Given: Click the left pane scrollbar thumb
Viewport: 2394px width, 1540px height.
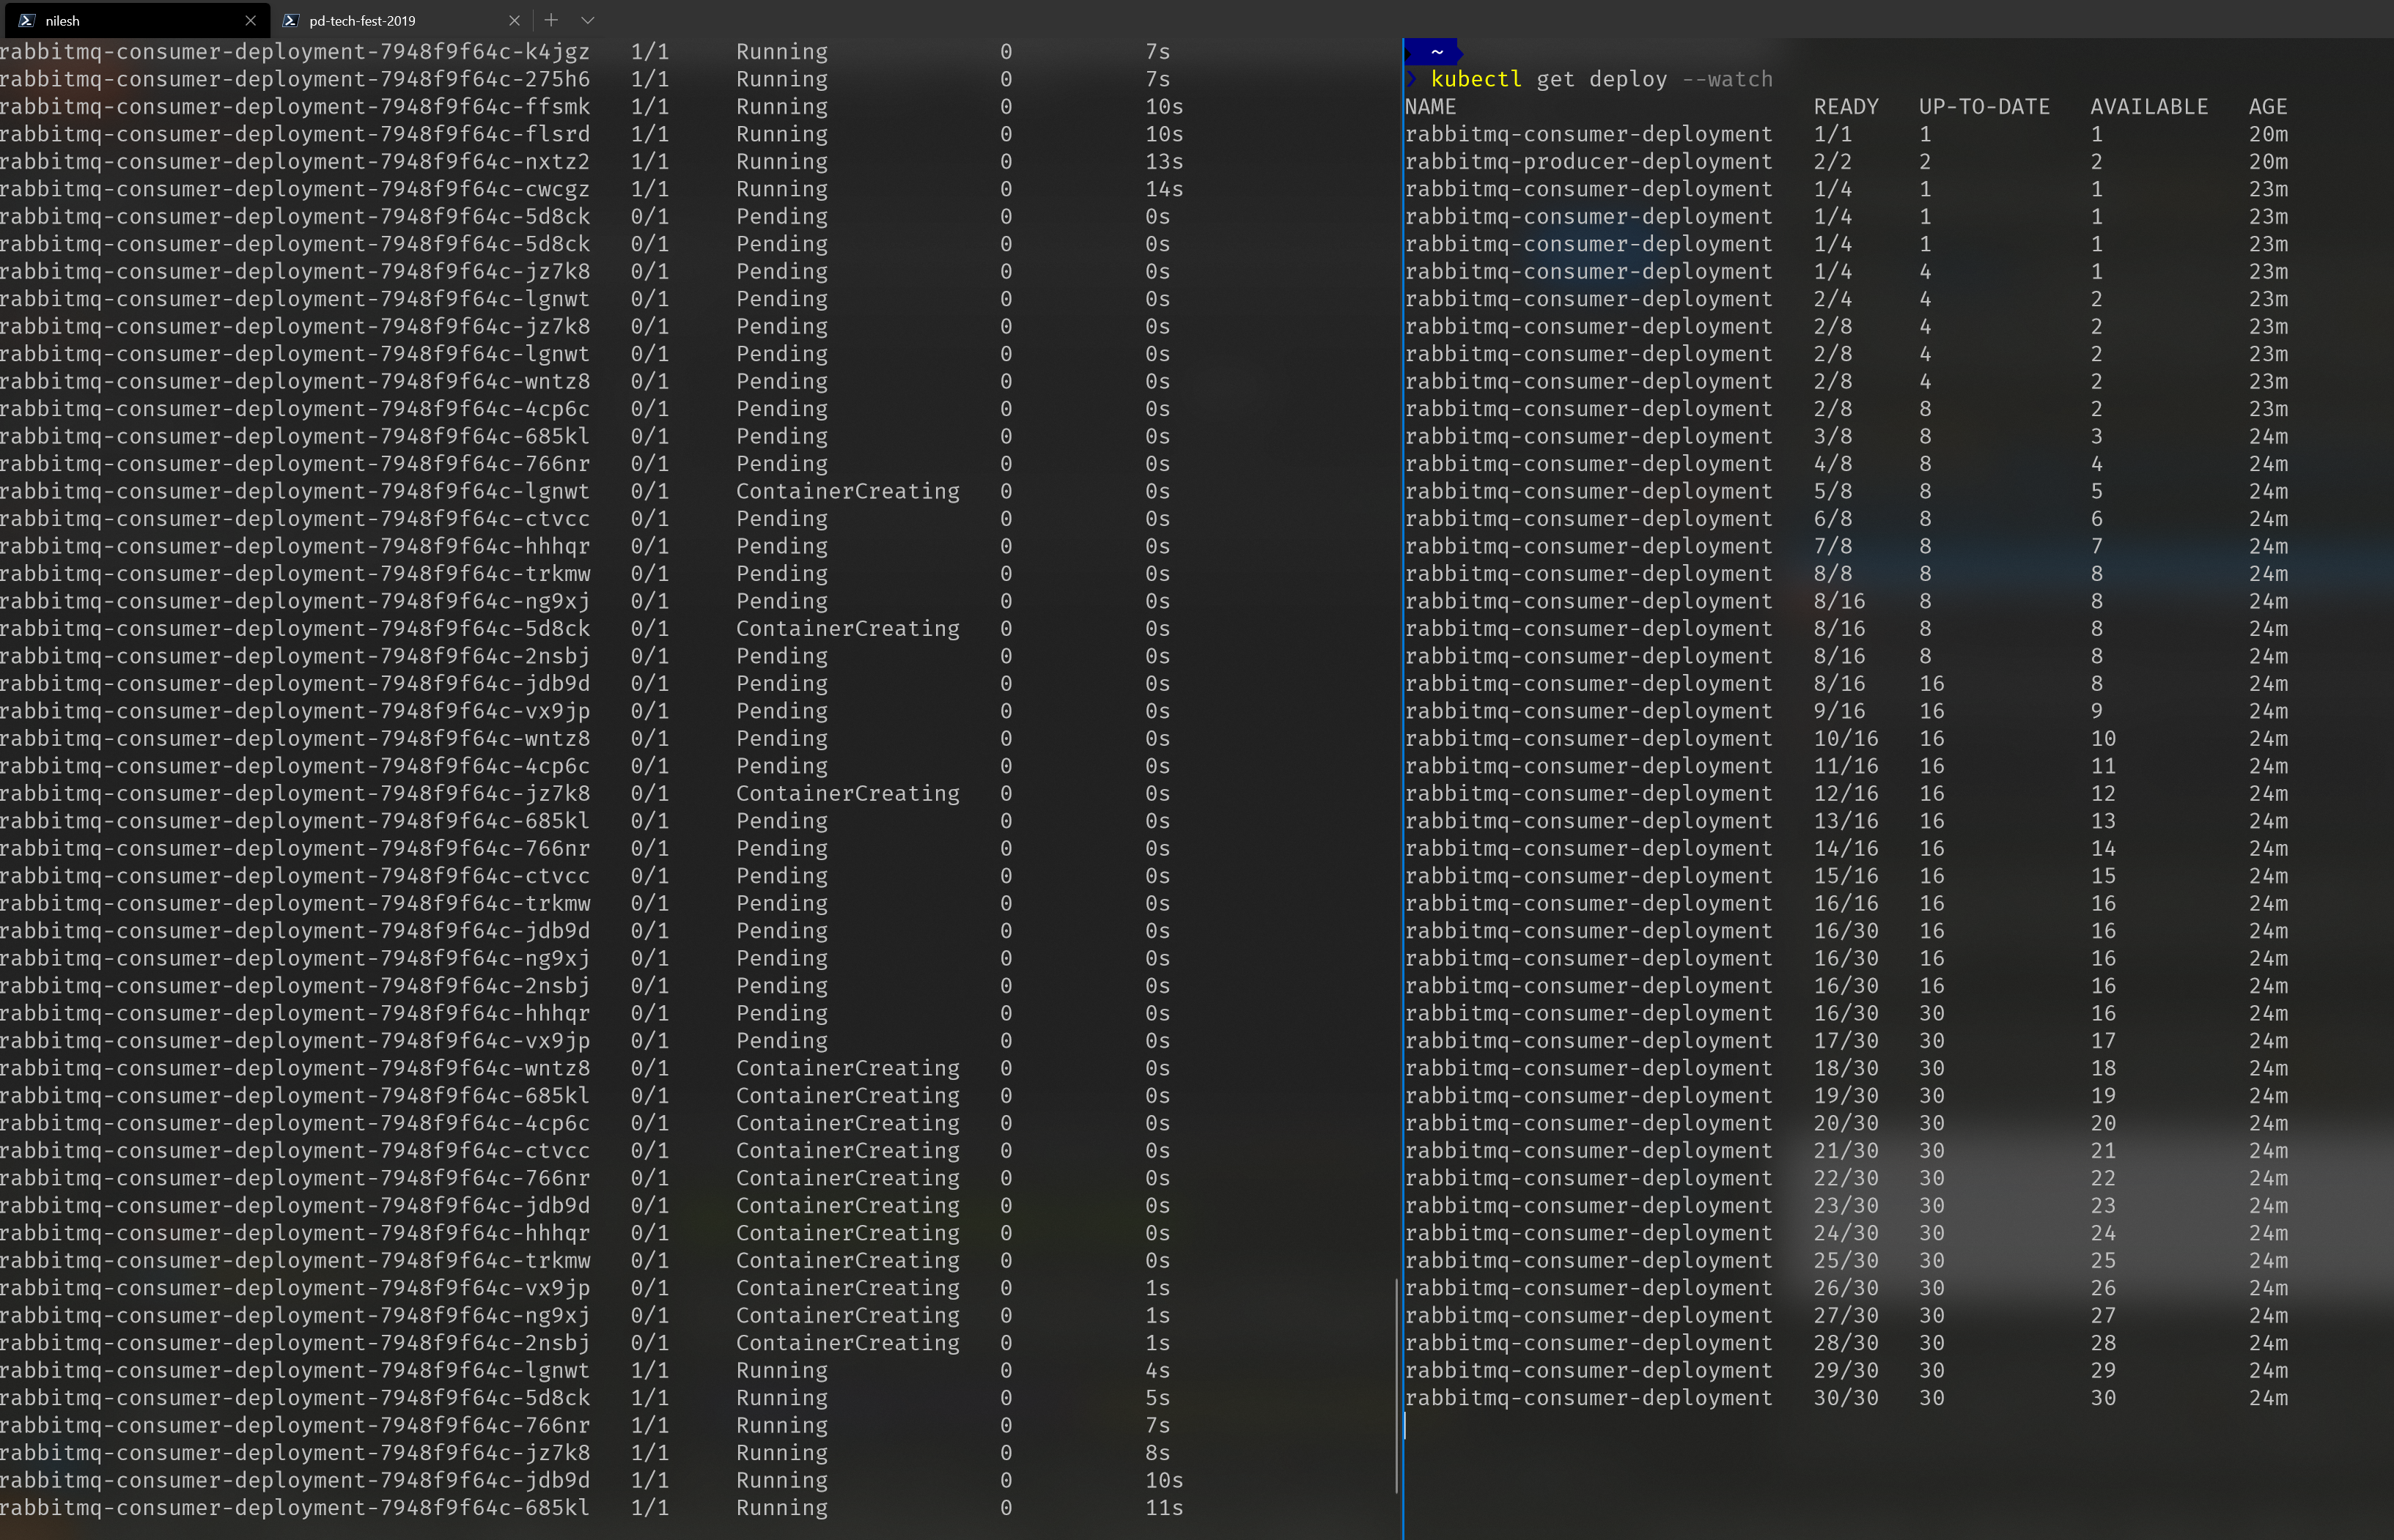Looking at the screenshot, I should [1396, 1386].
